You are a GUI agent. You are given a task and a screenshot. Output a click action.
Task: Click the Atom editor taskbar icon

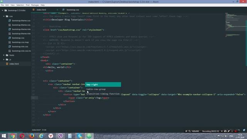[89, 136]
